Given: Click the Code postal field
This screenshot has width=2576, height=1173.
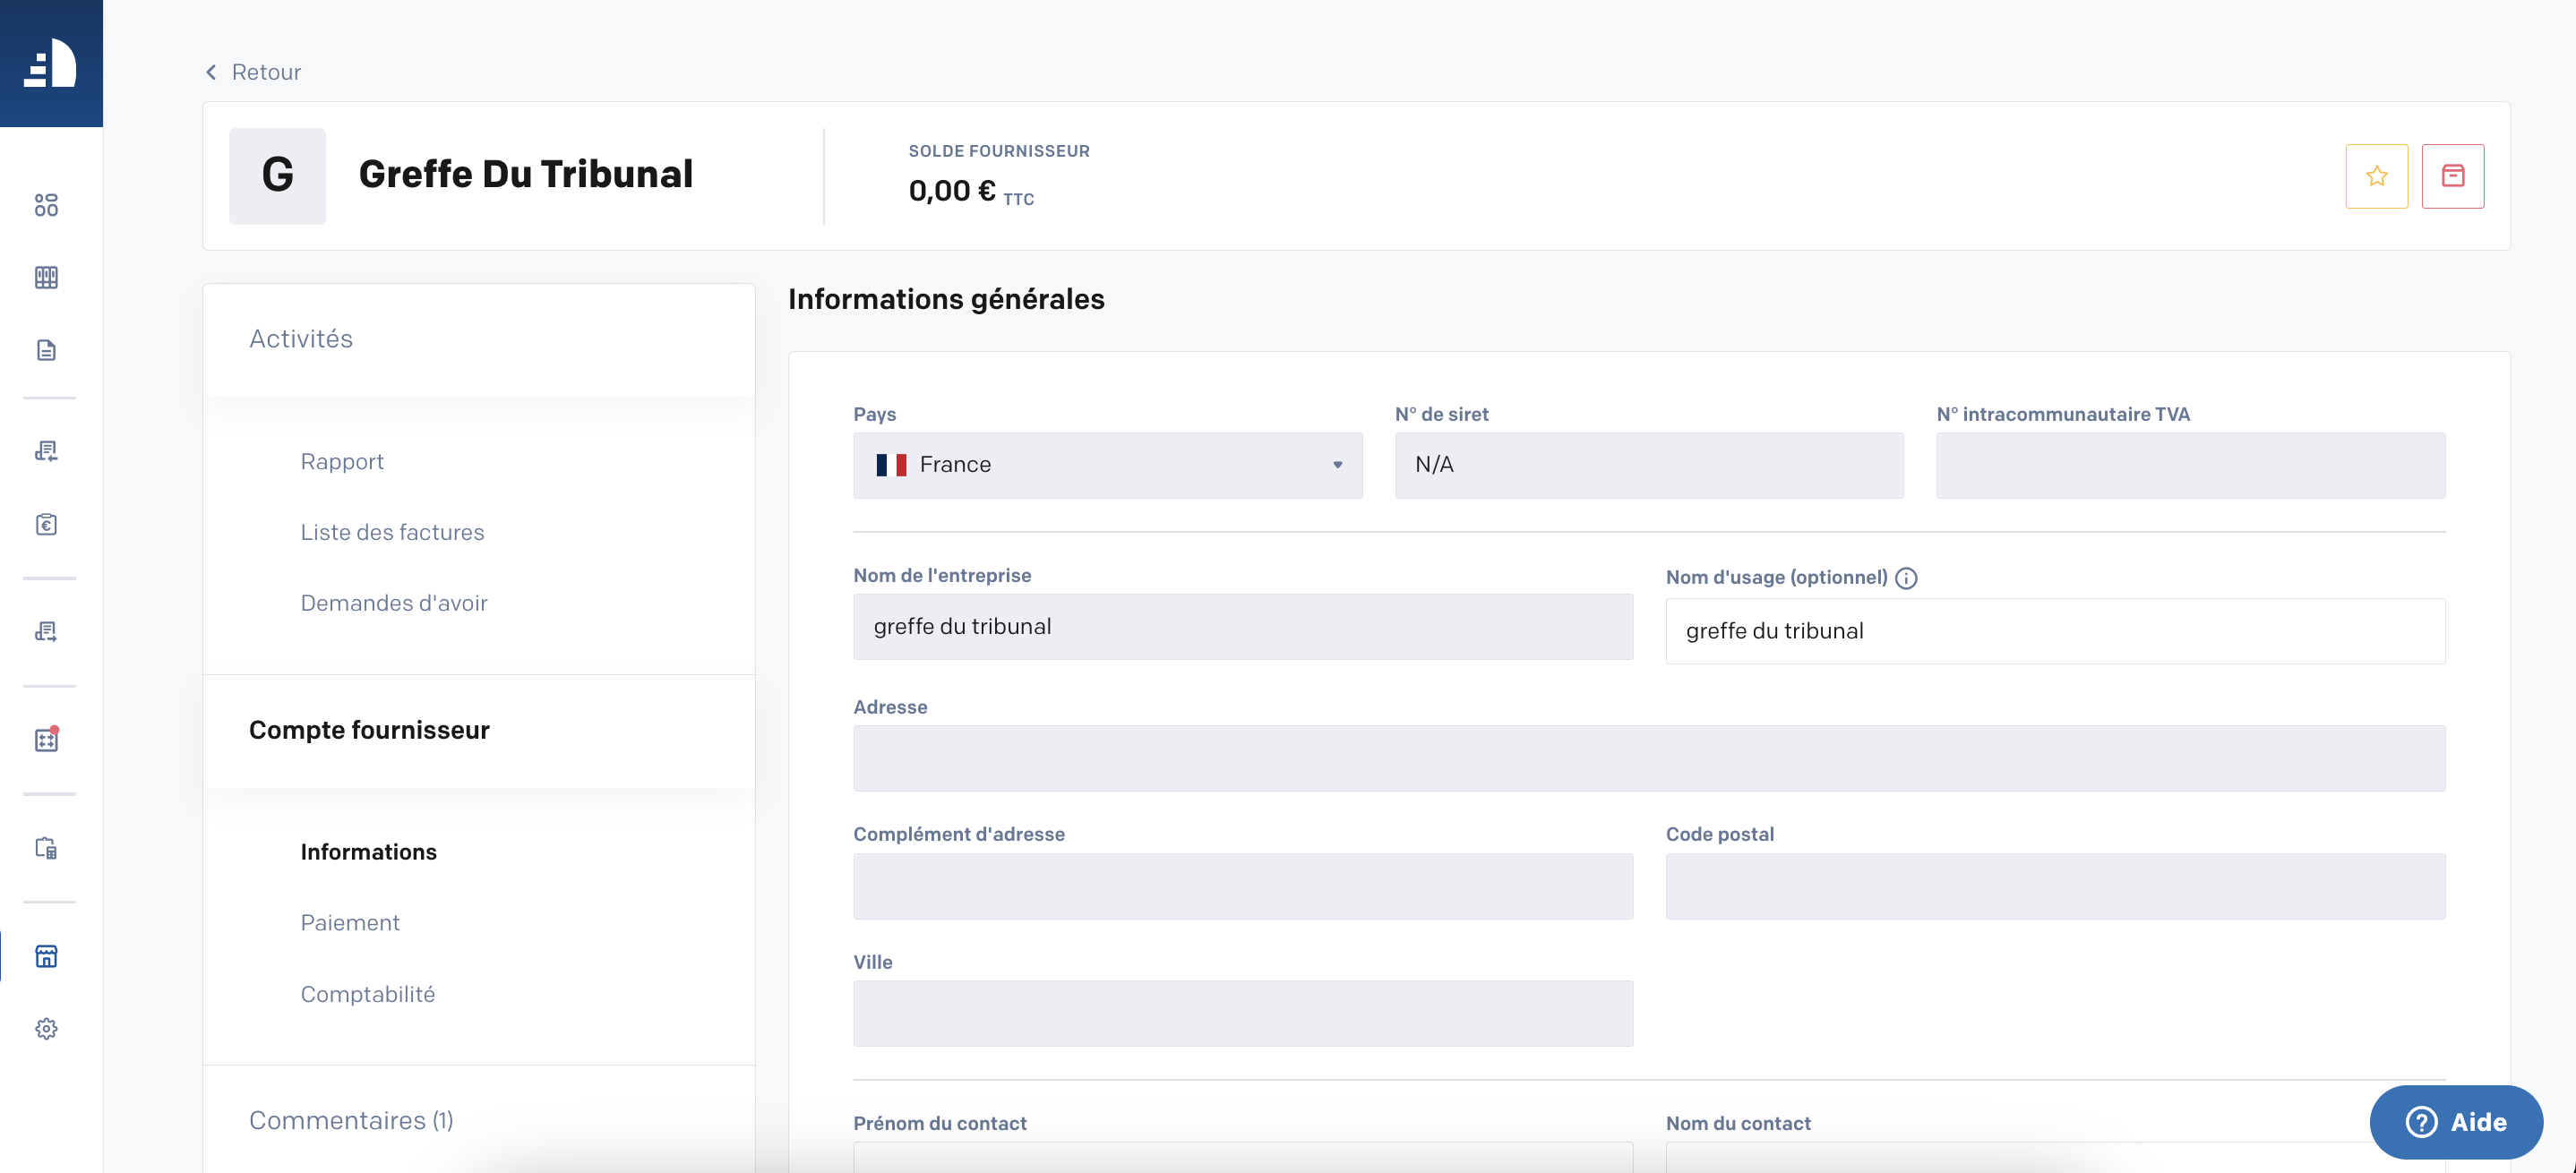Looking at the screenshot, I should pos(2055,886).
